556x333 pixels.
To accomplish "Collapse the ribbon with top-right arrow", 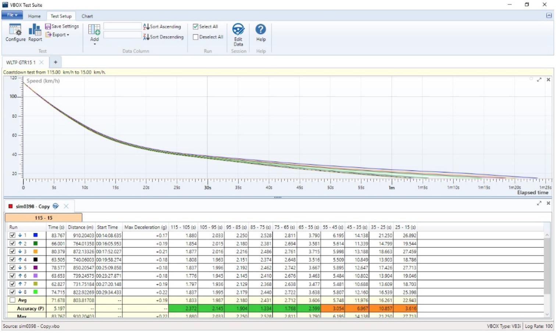I will point(549,15).
